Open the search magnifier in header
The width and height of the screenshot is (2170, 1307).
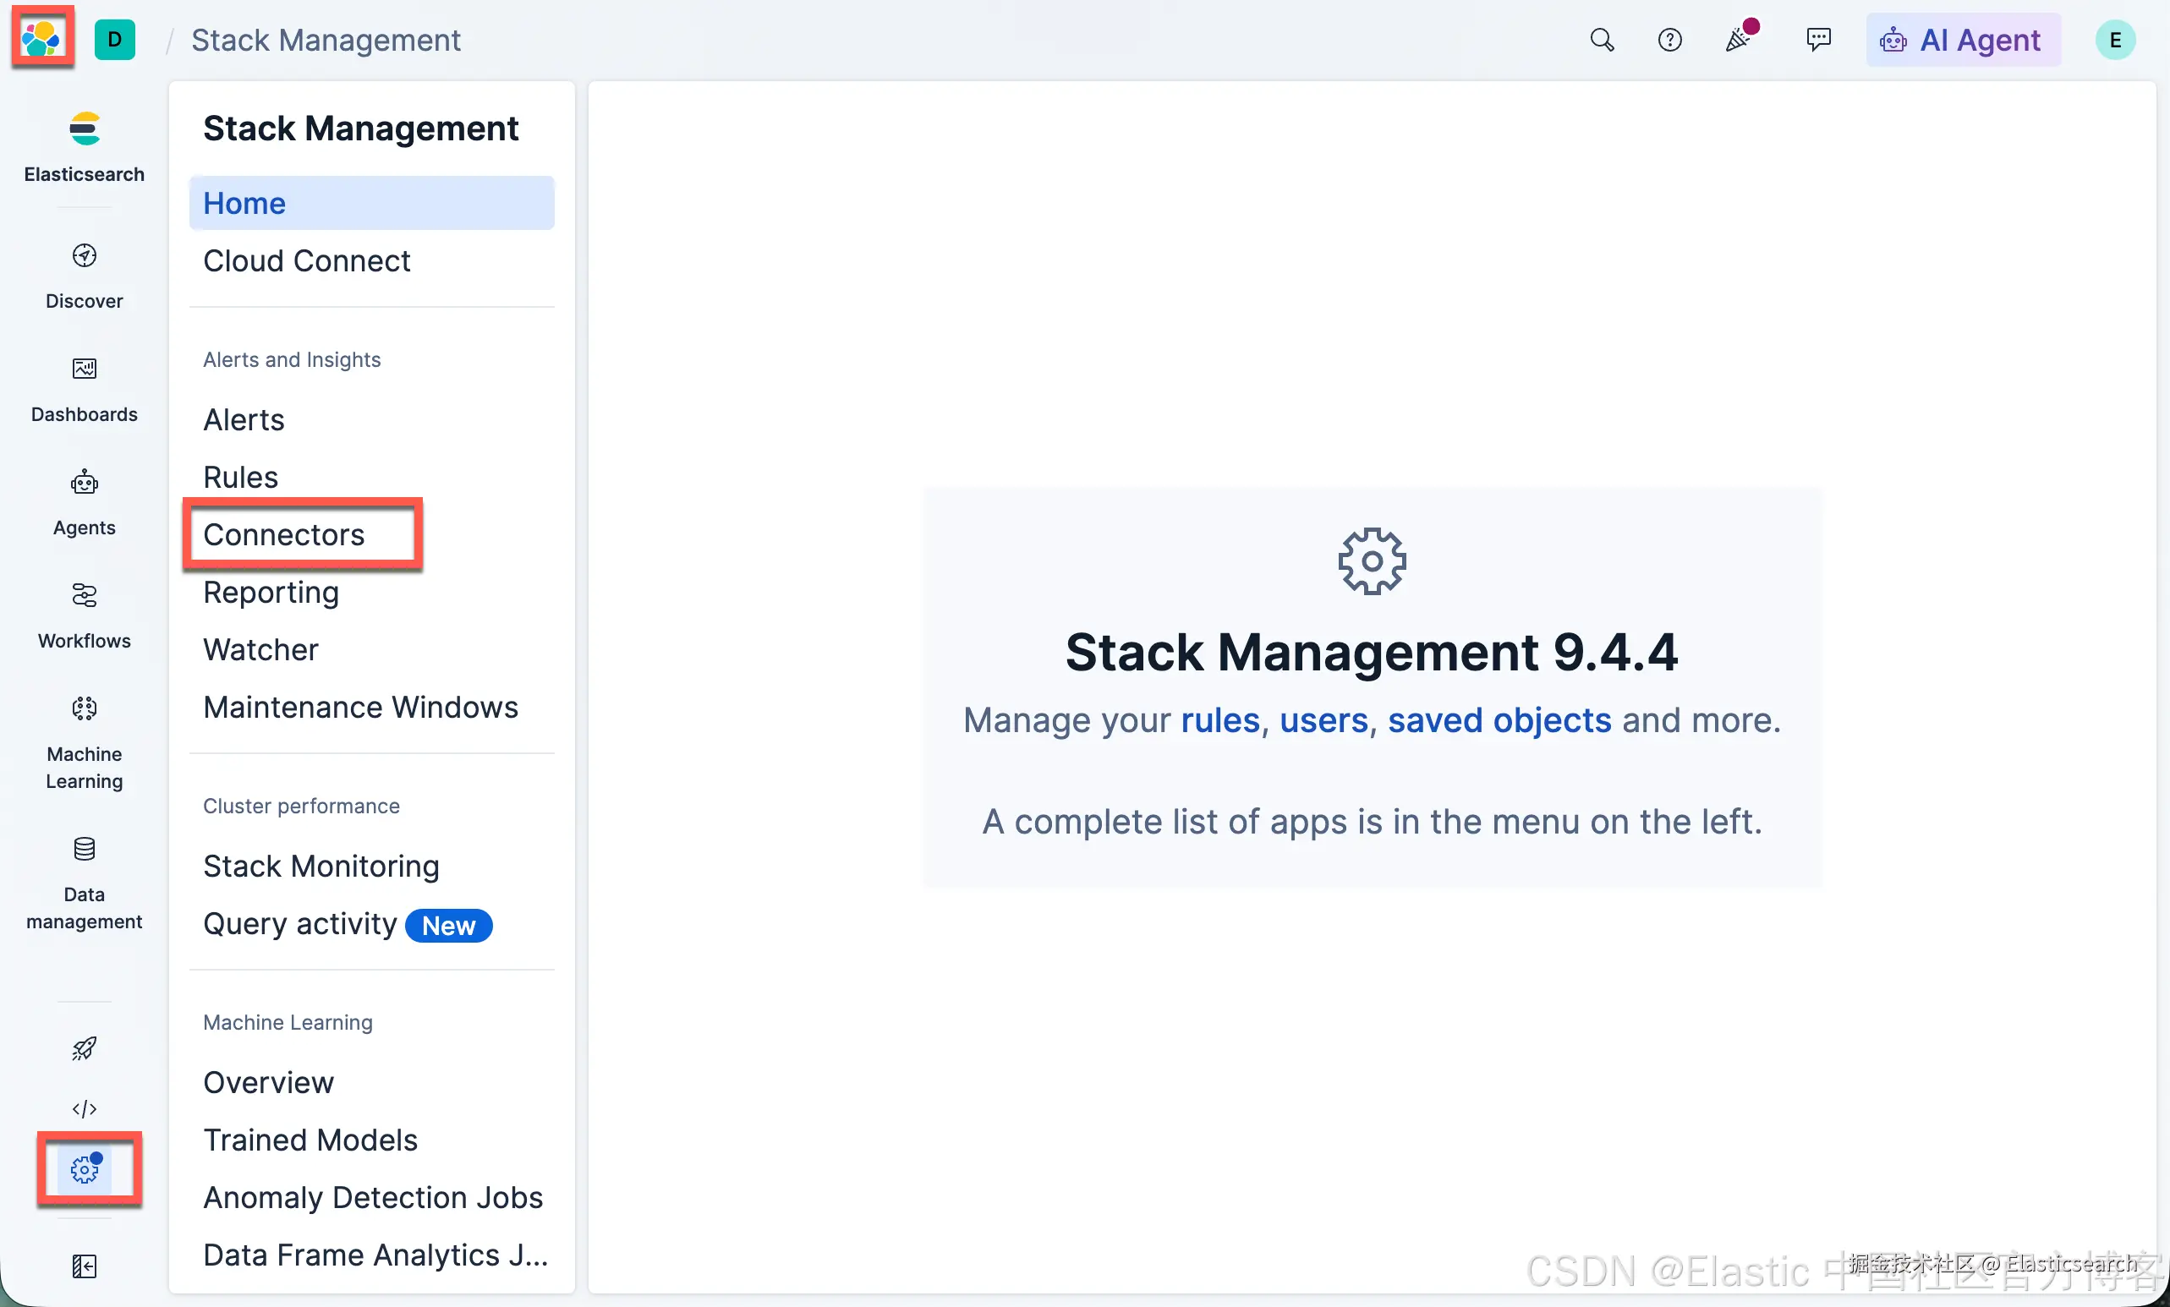pos(1602,40)
